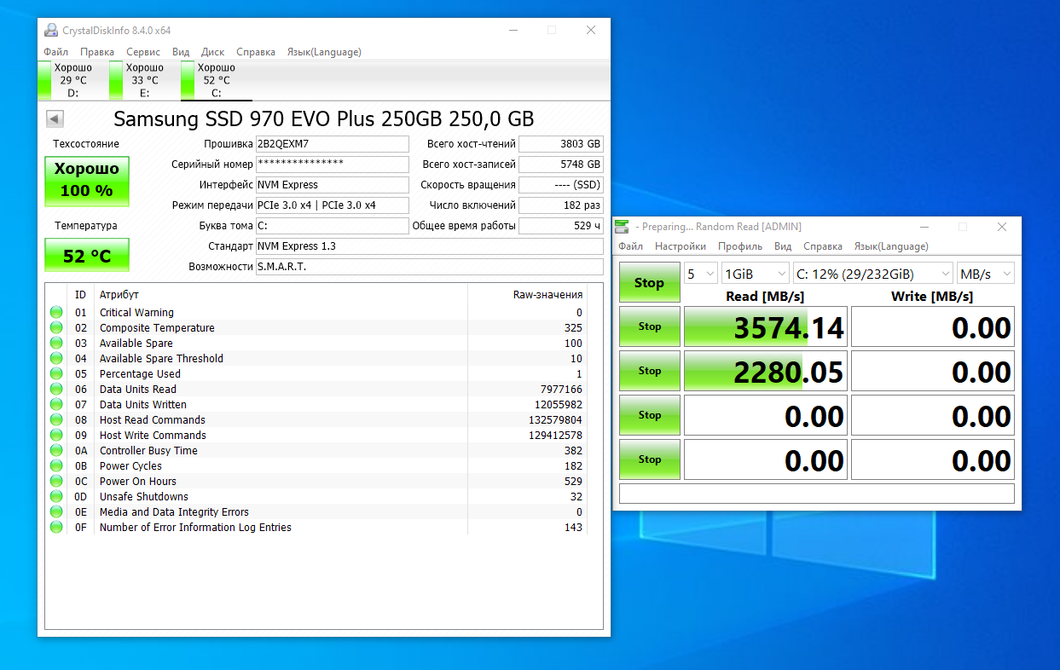
Task: Open test count dropdown showing 5
Action: (x=700, y=274)
